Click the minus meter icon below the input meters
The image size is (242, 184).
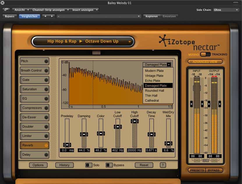[x=207, y=160]
